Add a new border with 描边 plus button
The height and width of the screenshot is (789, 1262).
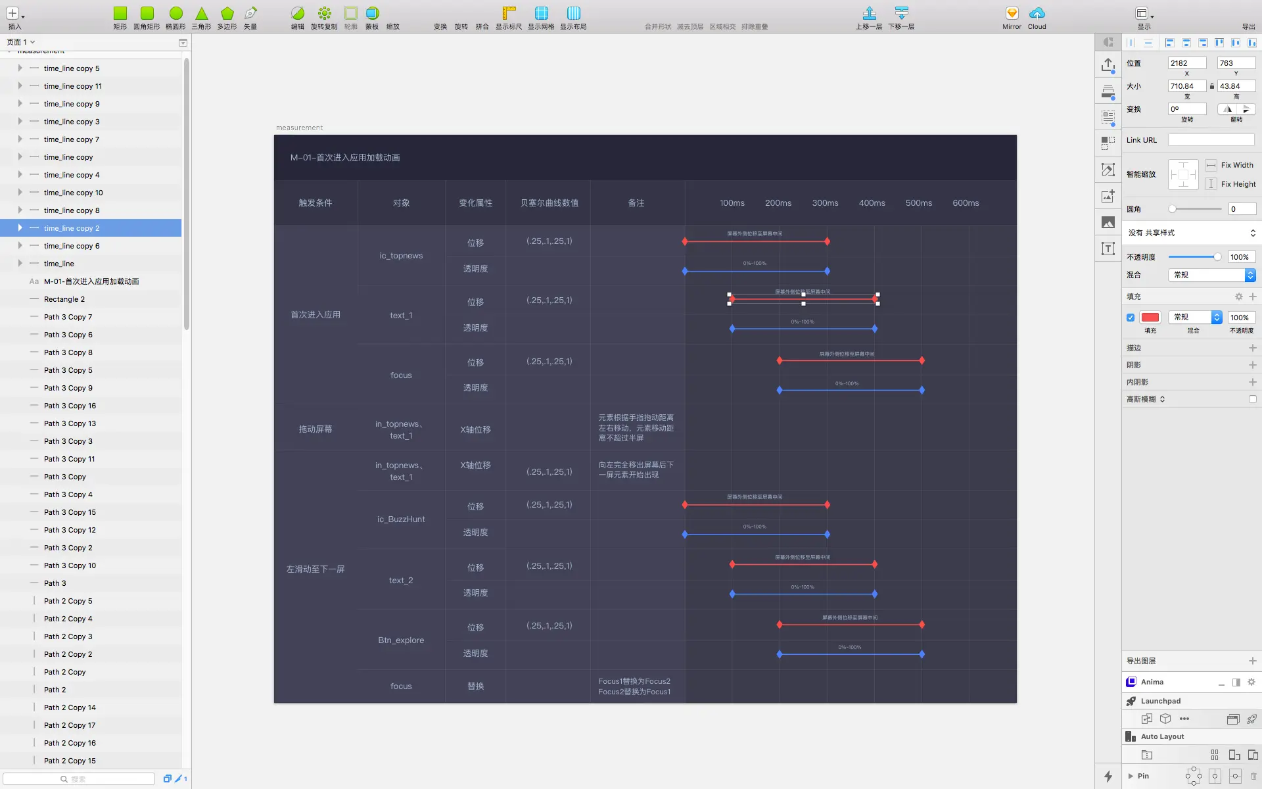(1252, 348)
